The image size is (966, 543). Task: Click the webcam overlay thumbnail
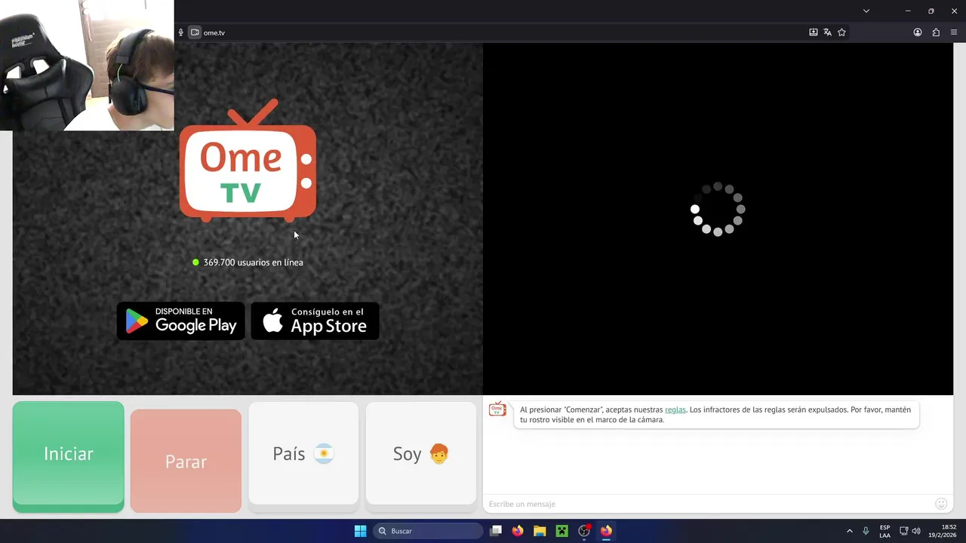(87, 65)
